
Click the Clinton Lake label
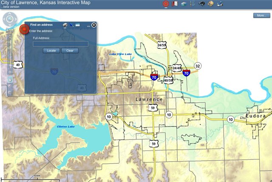click(x=66, y=127)
